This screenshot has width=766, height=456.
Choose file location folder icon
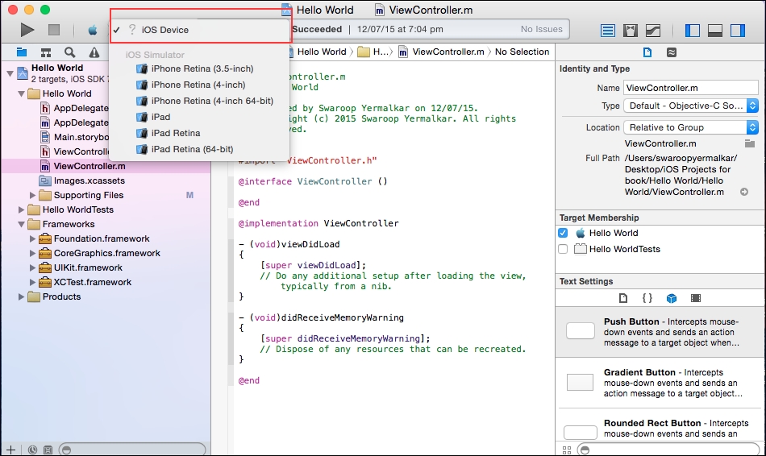coord(749,143)
